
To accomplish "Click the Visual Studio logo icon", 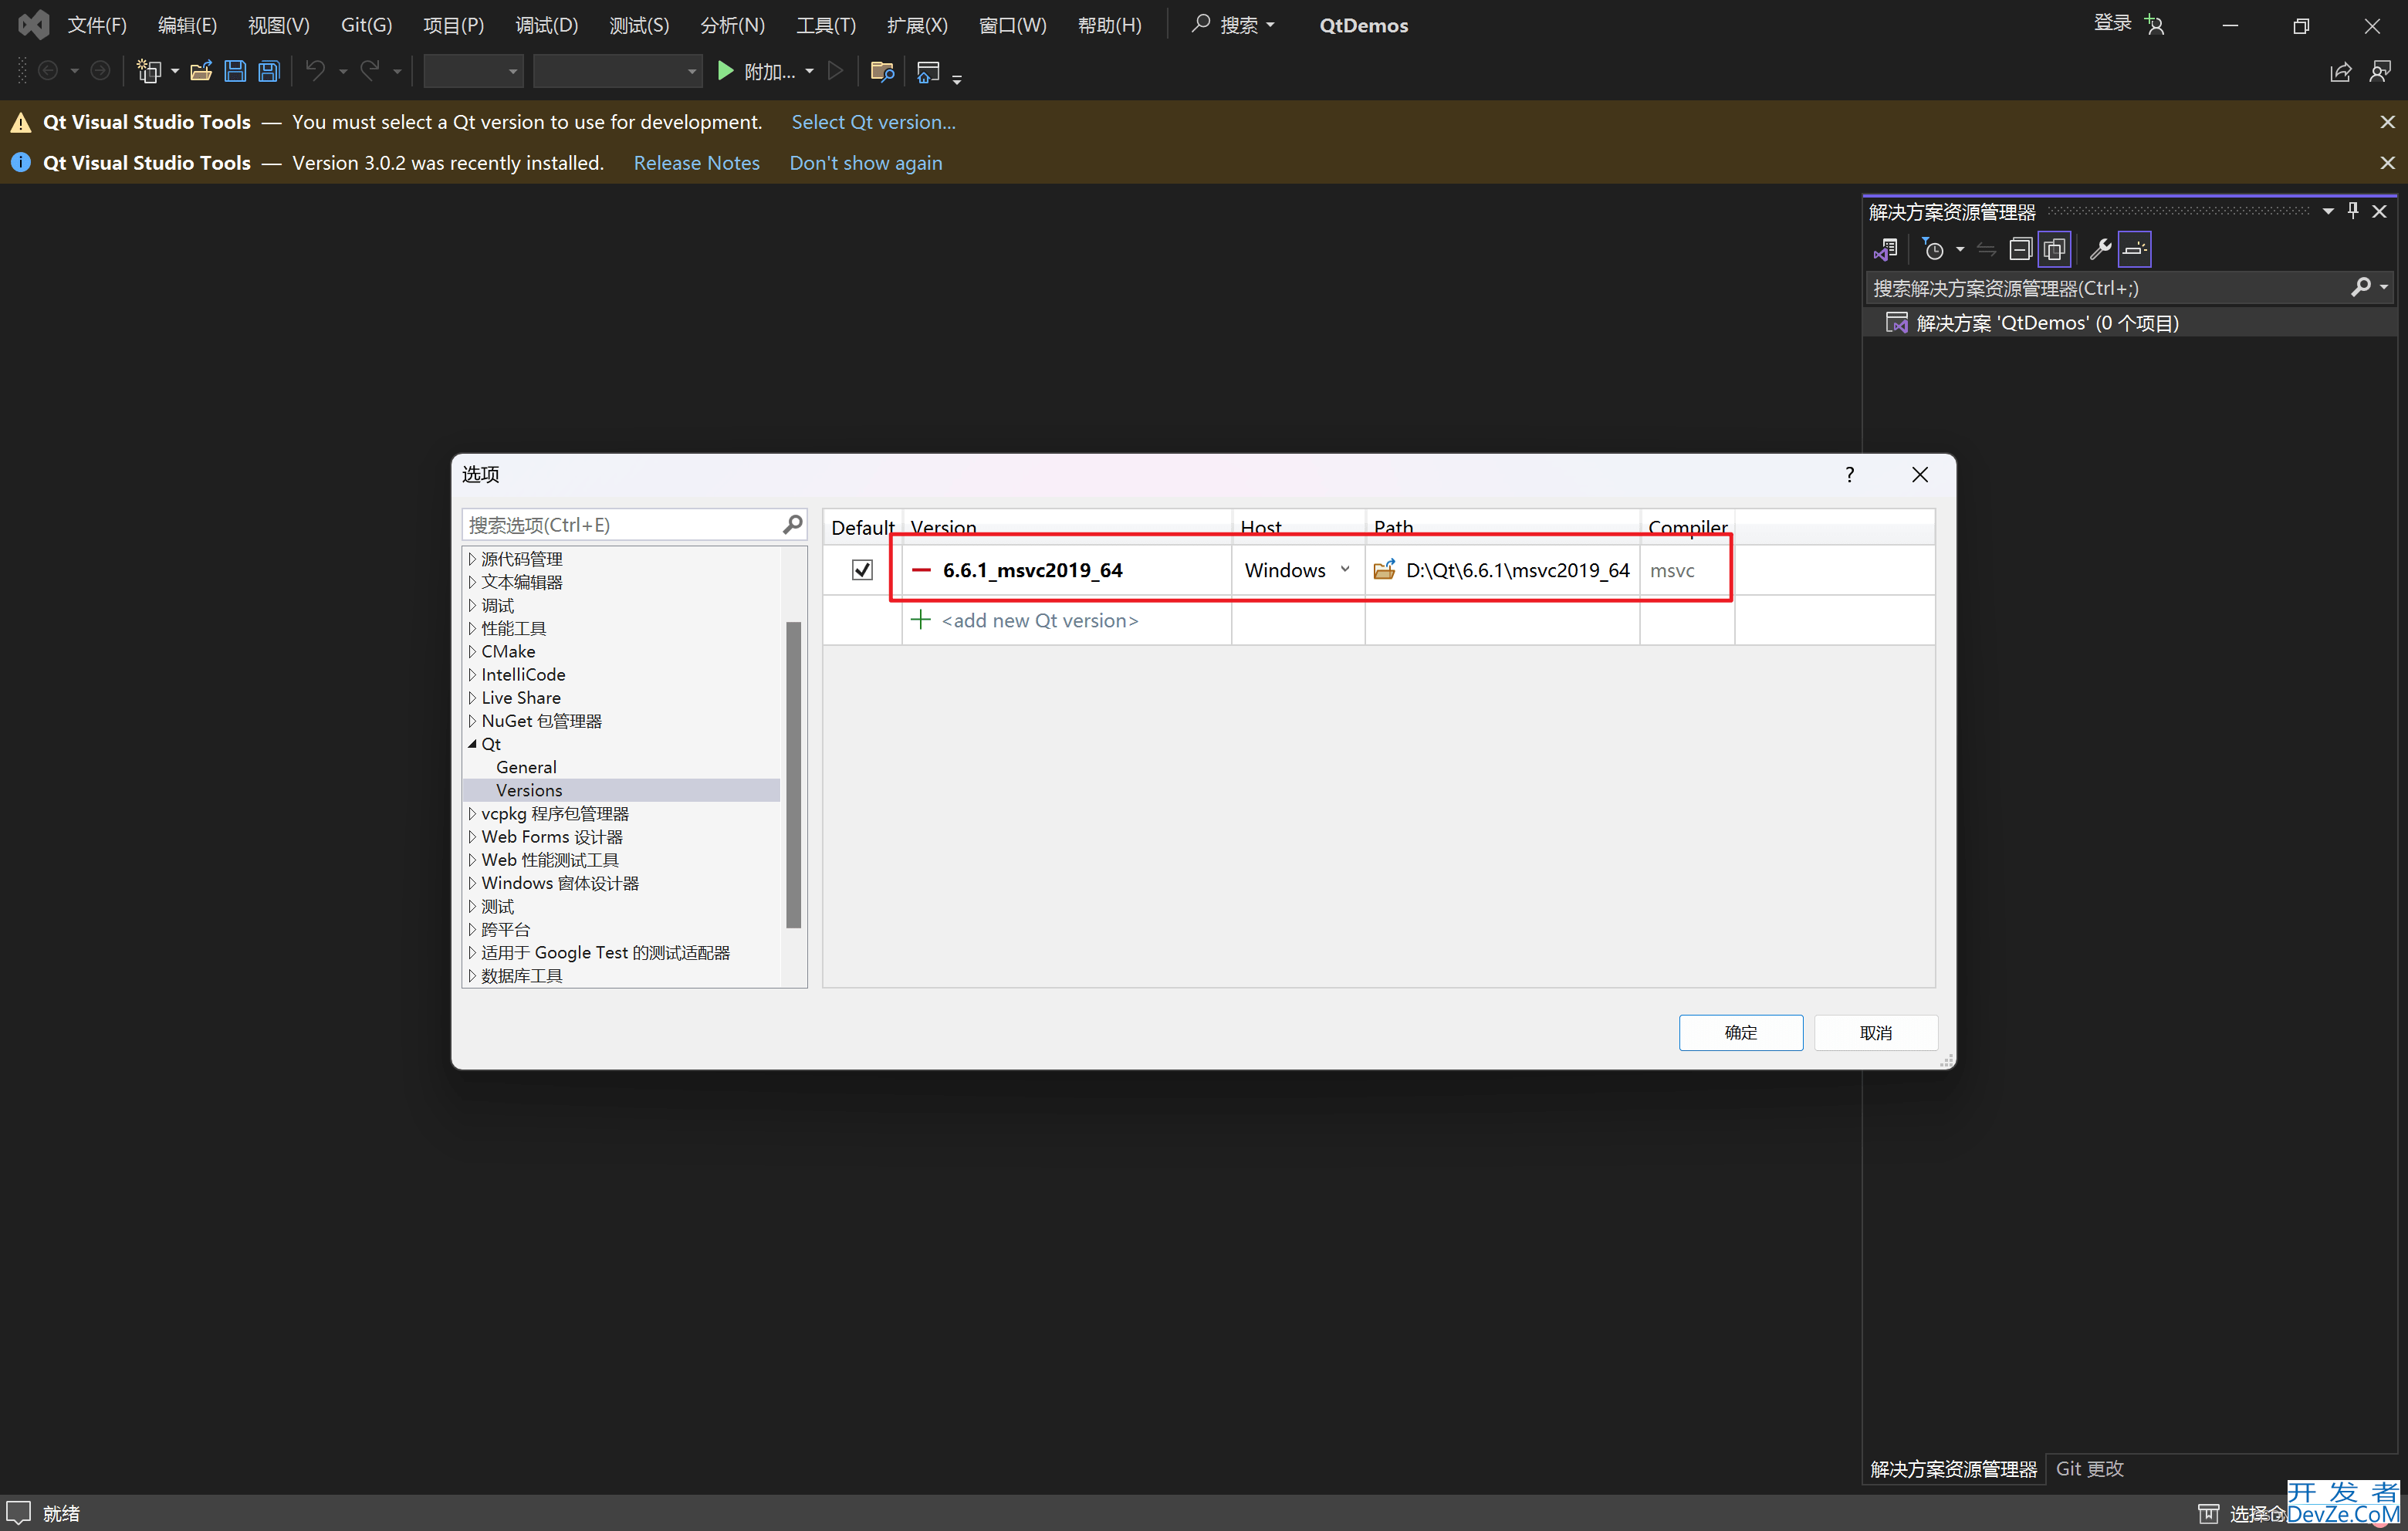I will (x=33, y=24).
